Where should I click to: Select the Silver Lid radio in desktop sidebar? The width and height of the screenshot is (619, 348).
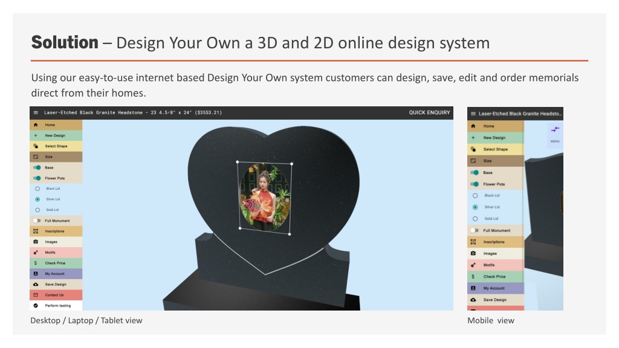point(37,199)
